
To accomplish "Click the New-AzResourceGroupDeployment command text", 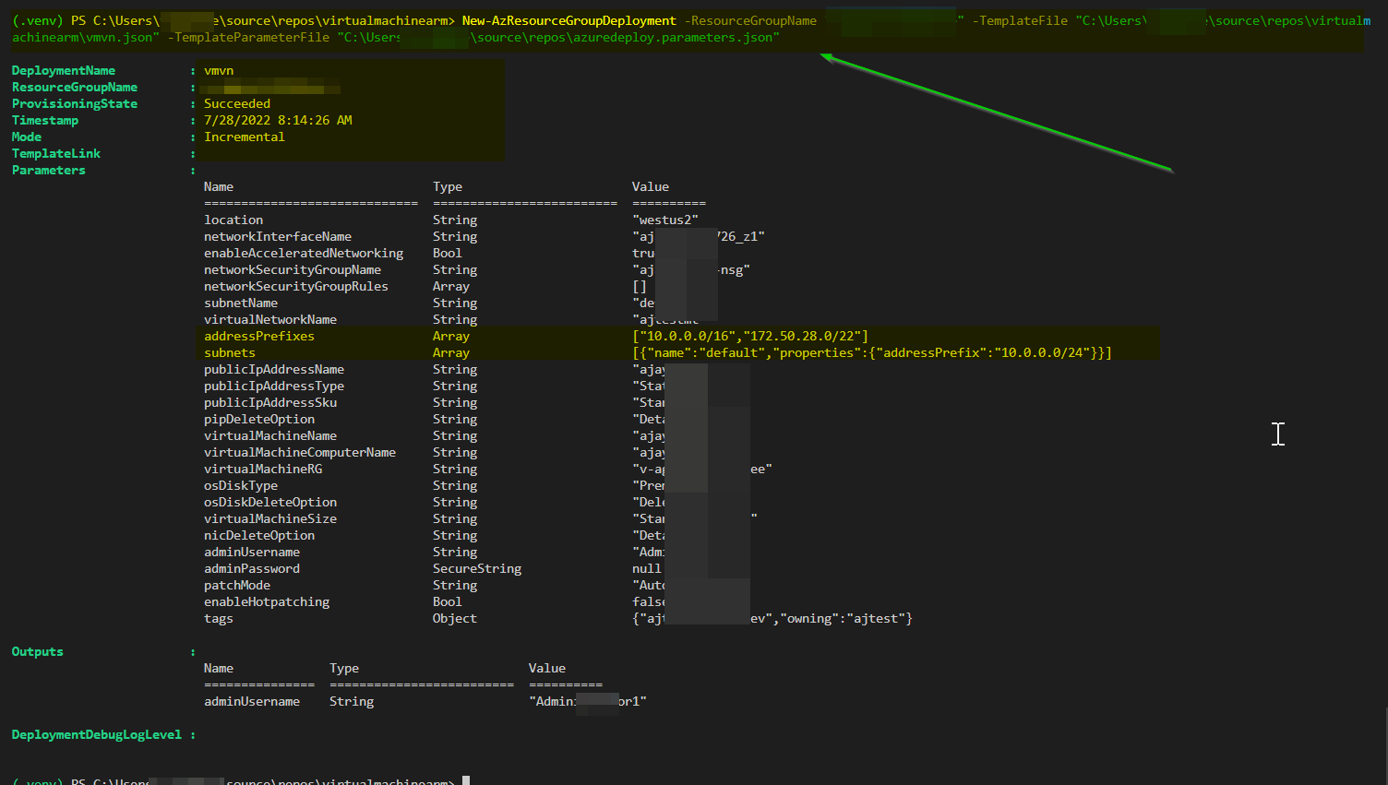I will click(x=569, y=21).
